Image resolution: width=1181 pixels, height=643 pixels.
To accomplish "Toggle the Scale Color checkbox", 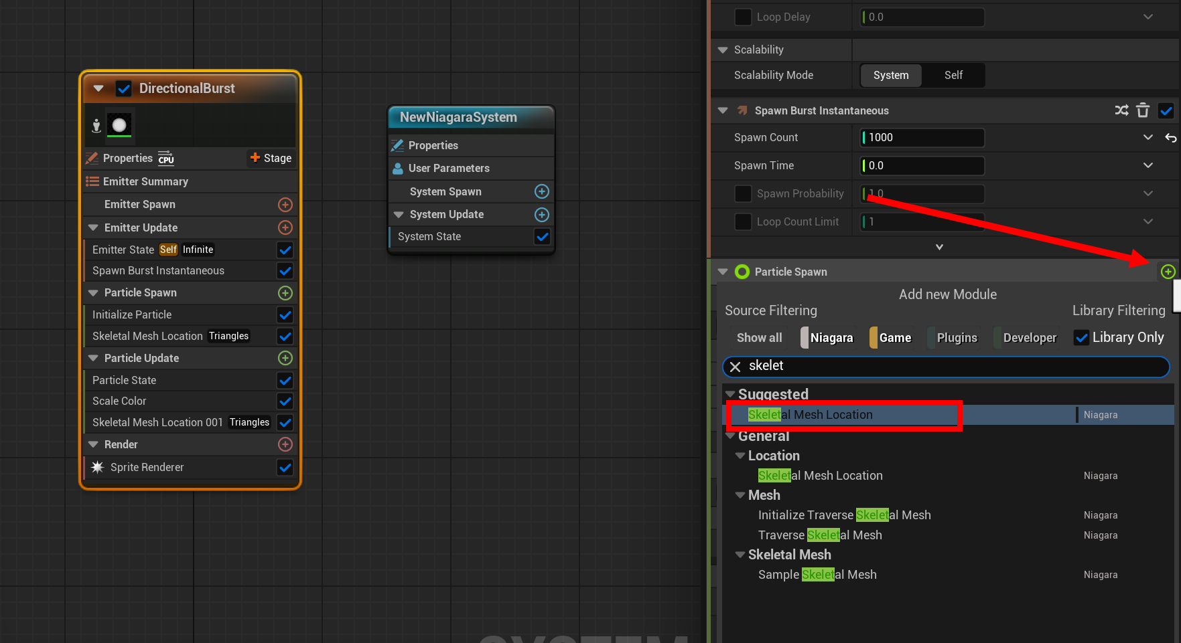I will (285, 401).
